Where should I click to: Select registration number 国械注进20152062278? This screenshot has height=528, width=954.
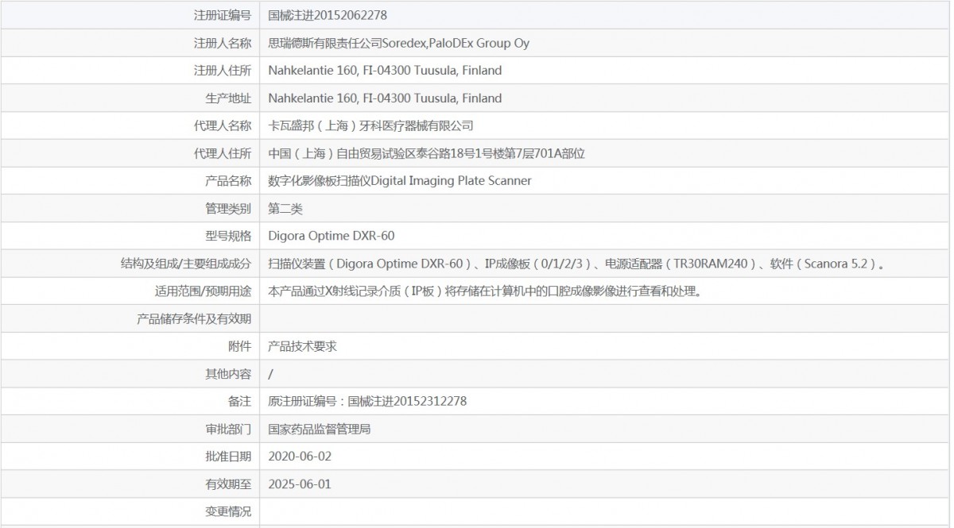coord(328,15)
